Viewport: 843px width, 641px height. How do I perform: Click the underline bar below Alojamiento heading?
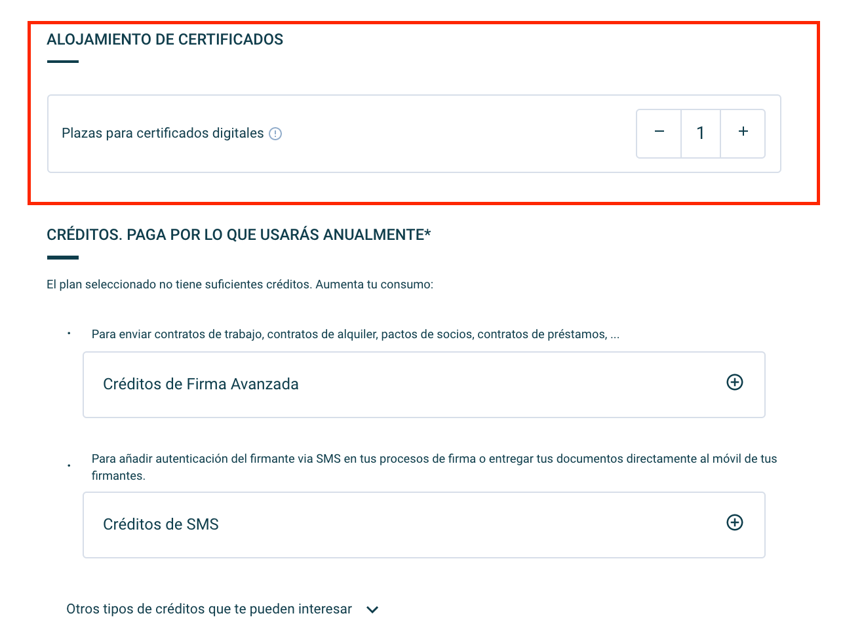tap(63, 62)
